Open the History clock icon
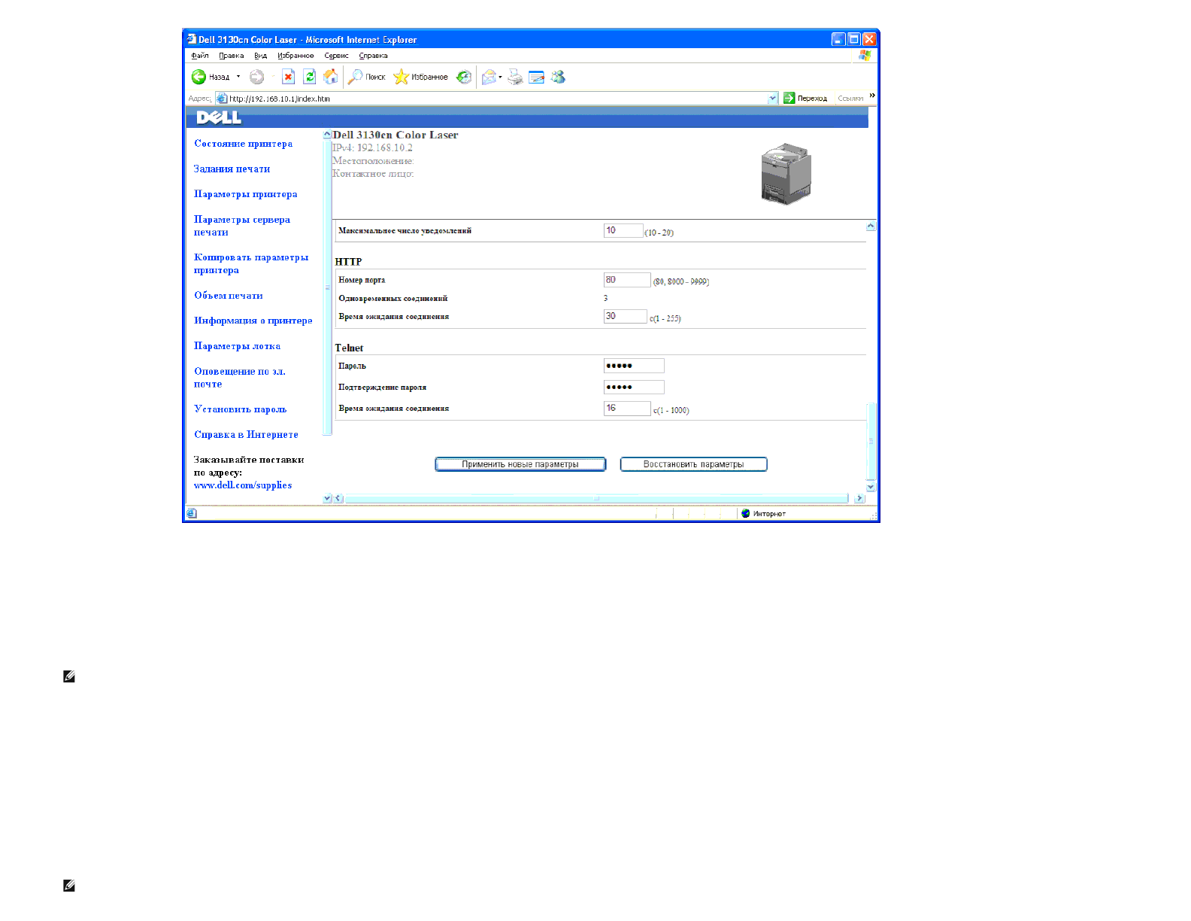1191x921 pixels. pyautogui.click(x=464, y=77)
